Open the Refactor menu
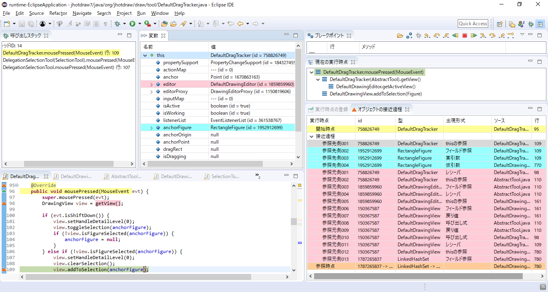The height and width of the screenshot is (292, 548). click(58, 13)
